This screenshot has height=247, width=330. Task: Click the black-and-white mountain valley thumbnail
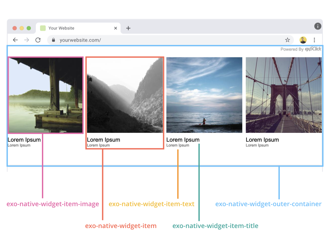(125, 95)
